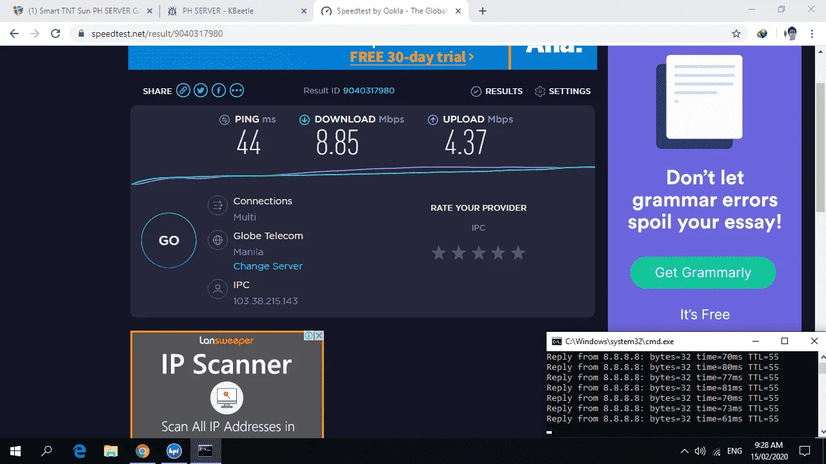826x464 pixels.
Task: Open Chrome profile avatar
Action: click(791, 34)
